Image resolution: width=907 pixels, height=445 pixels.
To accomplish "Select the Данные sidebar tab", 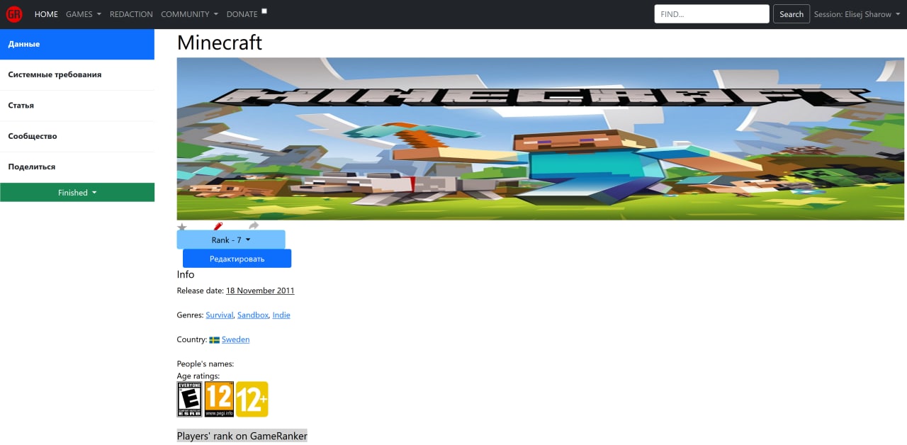I will click(x=77, y=44).
